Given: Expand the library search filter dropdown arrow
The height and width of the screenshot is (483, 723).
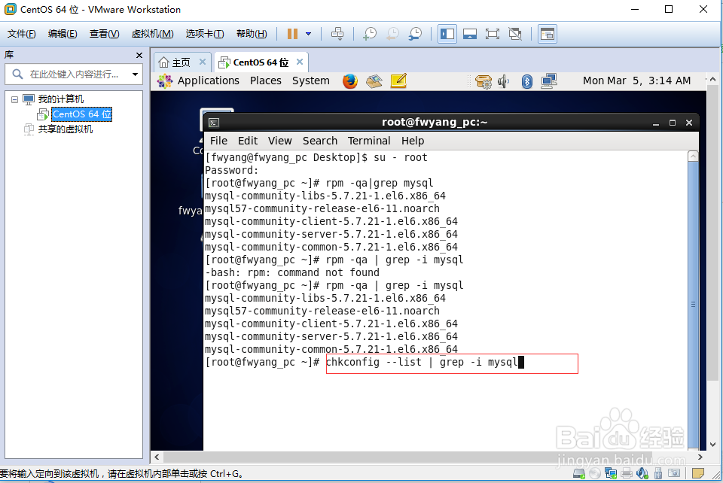Looking at the screenshot, I should click(x=135, y=74).
